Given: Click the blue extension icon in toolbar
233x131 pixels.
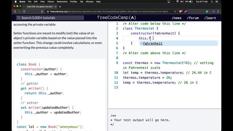Looking at the screenshot, I should [x=213, y=11].
